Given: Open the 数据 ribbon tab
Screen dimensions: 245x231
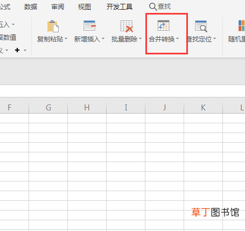Looking at the screenshot, I should 31,7.
